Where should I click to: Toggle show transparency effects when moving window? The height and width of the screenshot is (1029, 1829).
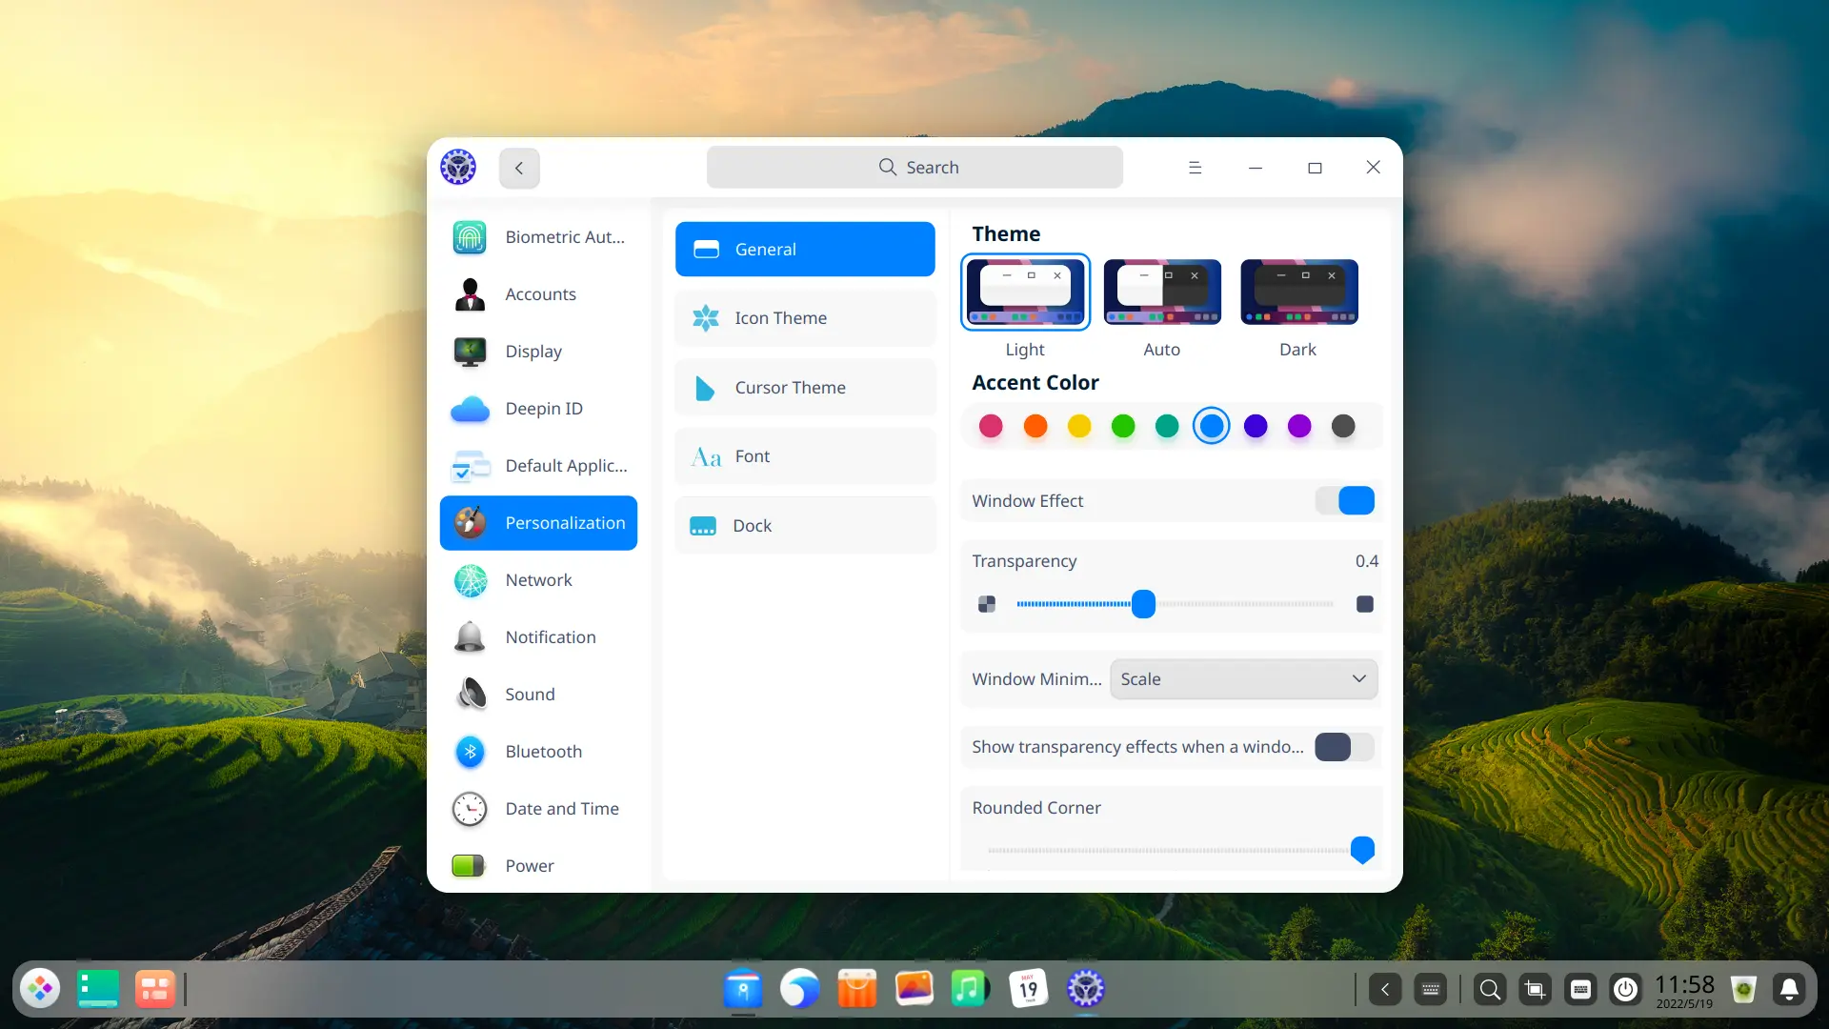click(1344, 747)
